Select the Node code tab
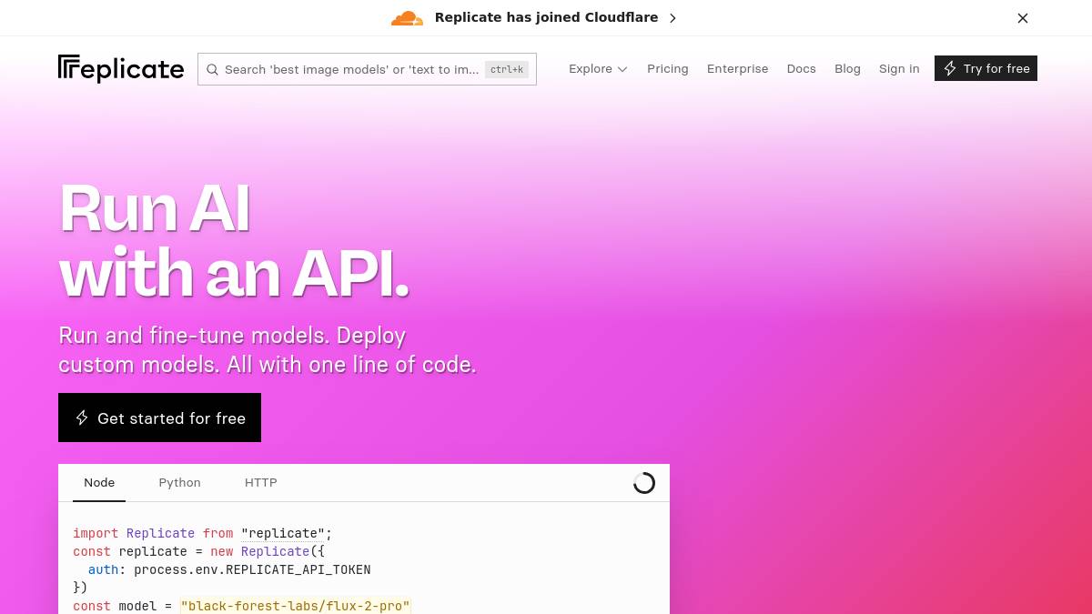1092x614 pixels. (x=99, y=483)
